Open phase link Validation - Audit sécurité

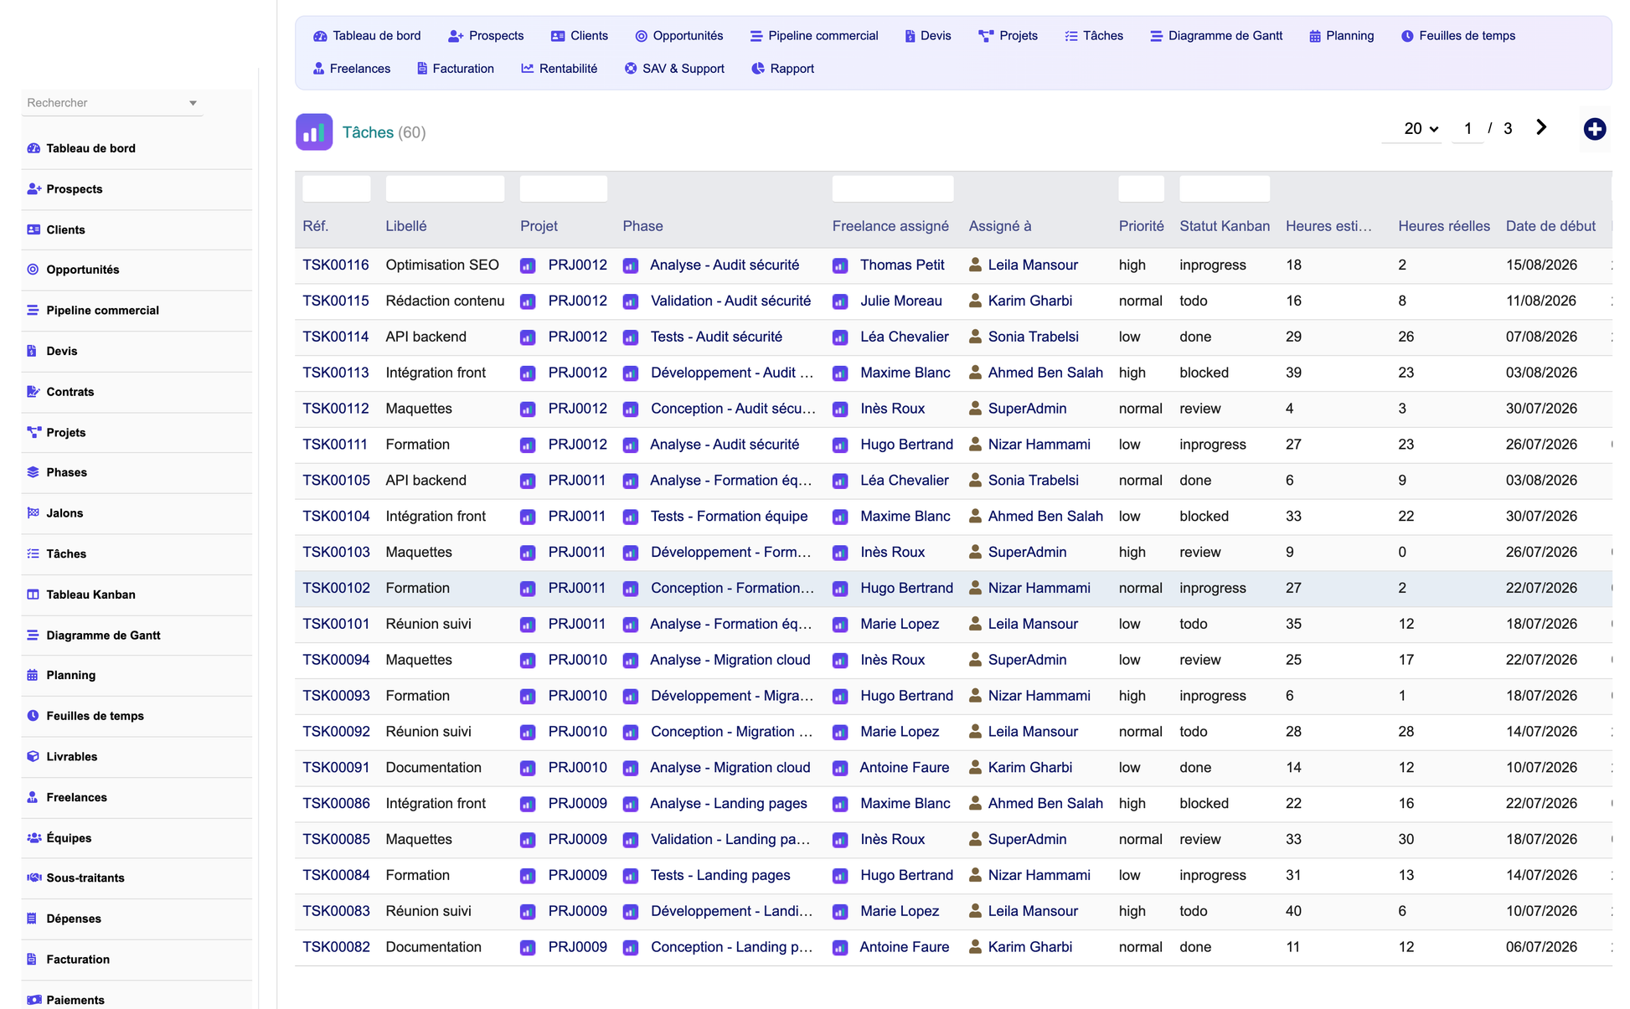click(x=730, y=301)
